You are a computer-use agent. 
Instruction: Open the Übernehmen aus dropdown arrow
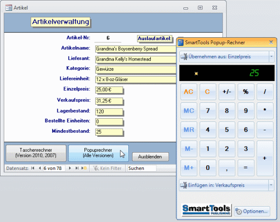(x=272, y=57)
